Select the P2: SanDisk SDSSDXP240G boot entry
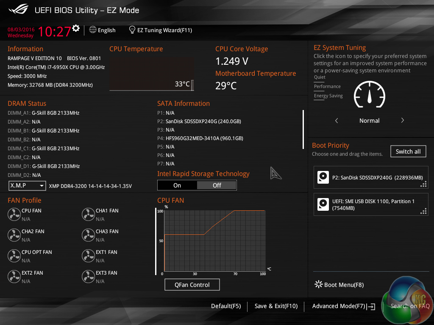The image size is (434, 325). [371, 177]
